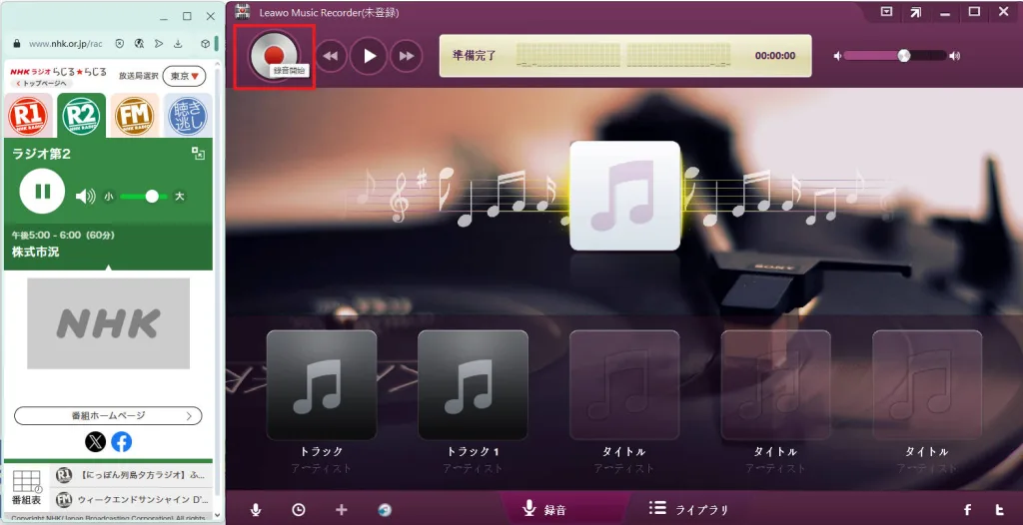The height and width of the screenshot is (525, 1023).
Task: Click 大 to raise NHK volume
Action: 180,197
